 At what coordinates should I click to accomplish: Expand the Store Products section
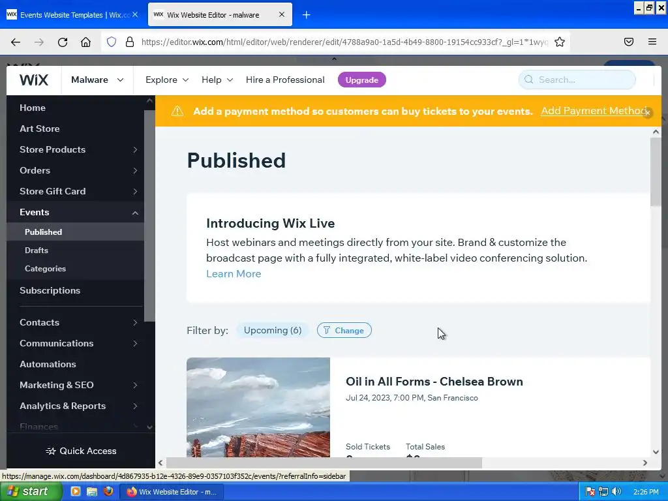(135, 149)
